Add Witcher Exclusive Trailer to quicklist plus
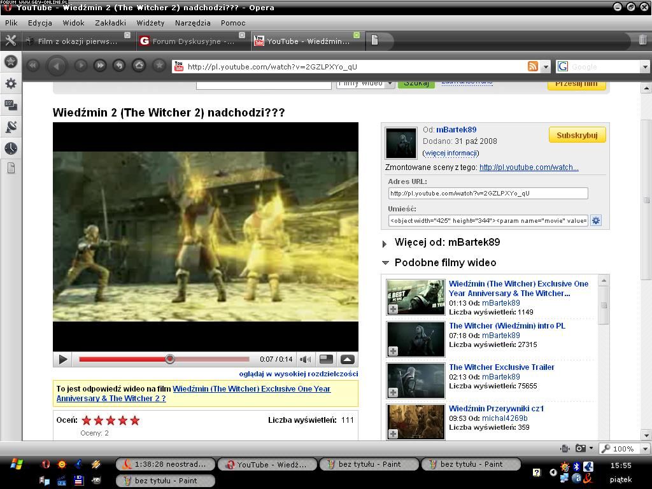This screenshot has width=652, height=489. [393, 392]
